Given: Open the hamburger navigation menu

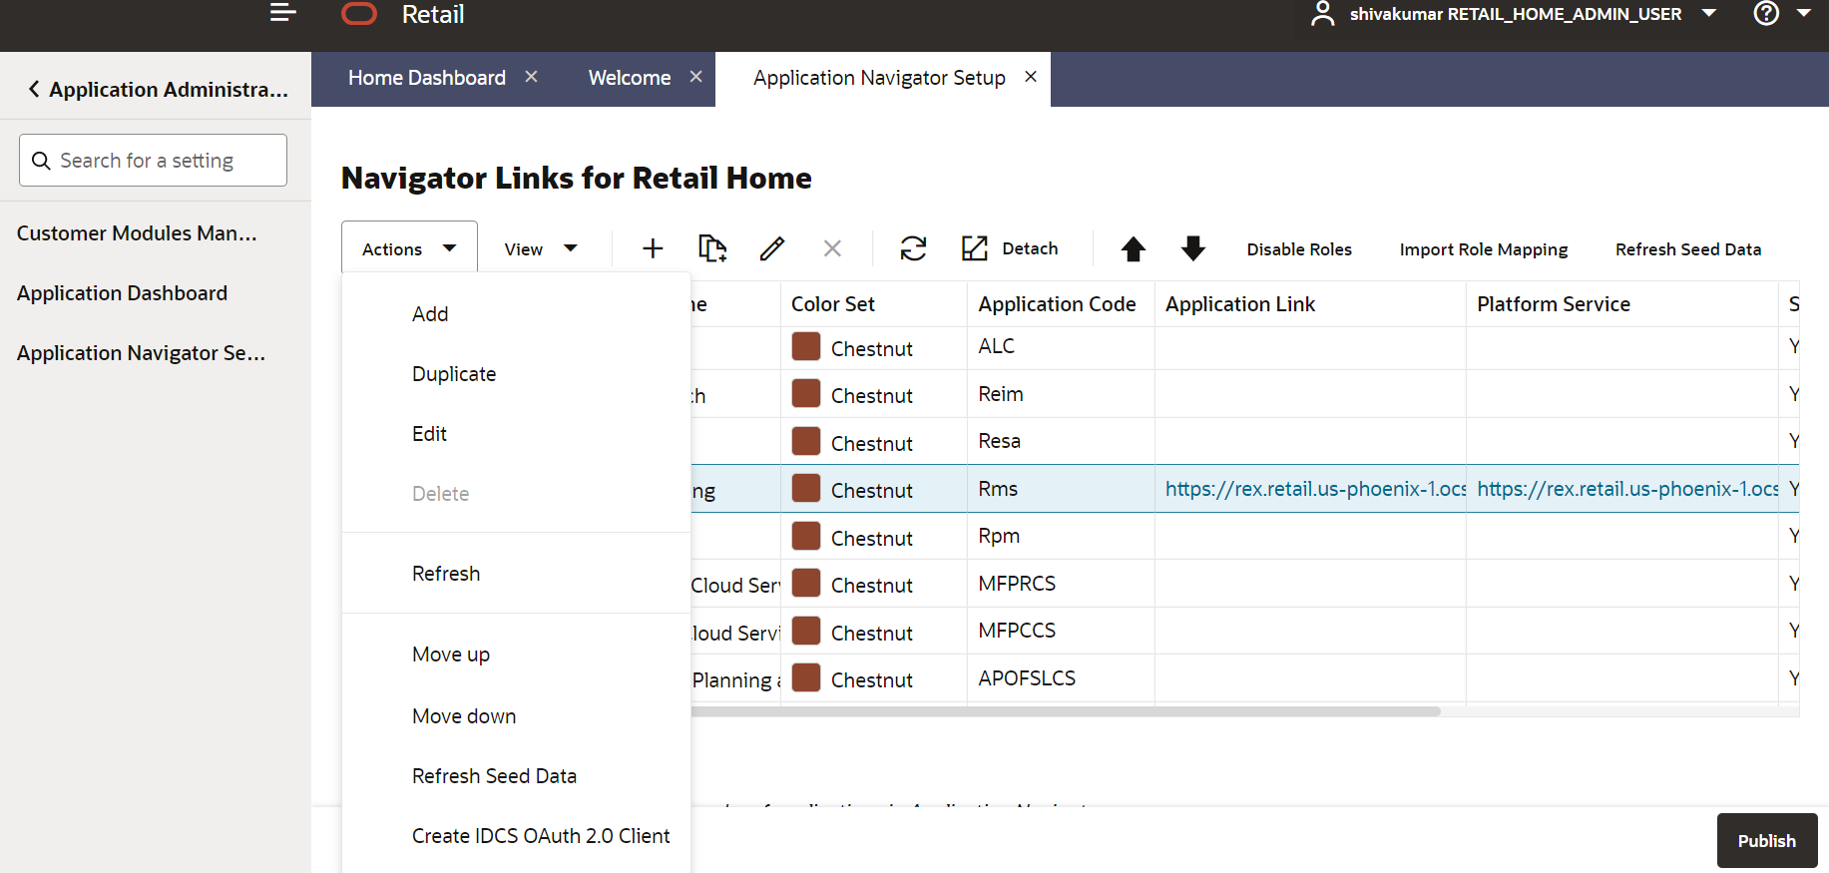Looking at the screenshot, I should coord(283,13).
